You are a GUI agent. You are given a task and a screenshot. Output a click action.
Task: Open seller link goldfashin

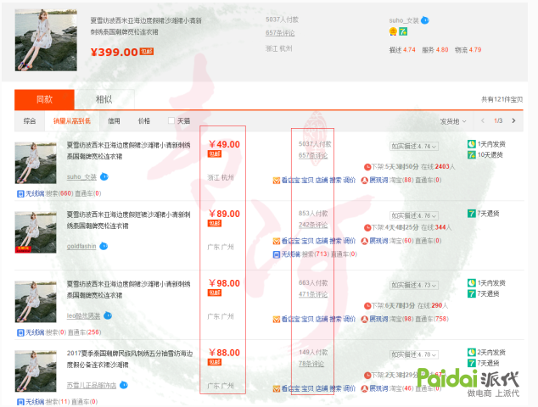click(x=81, y=246)
